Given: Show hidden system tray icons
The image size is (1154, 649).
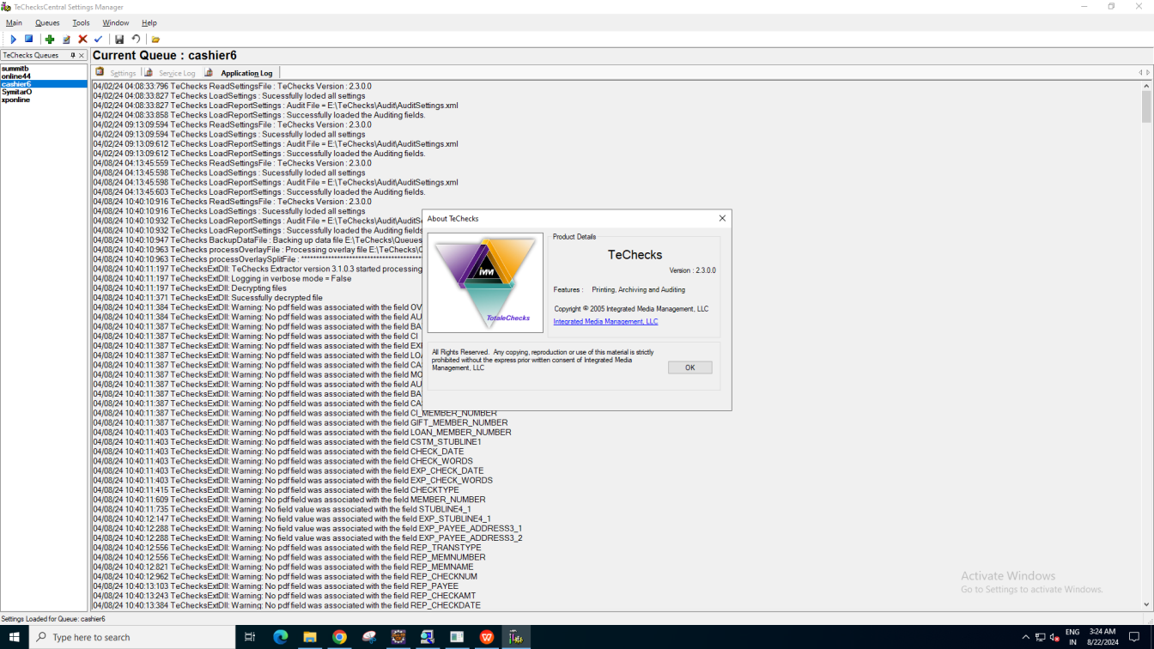Looking at the screenshot, I should pos(1025,637).
